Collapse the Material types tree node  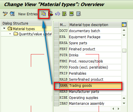point(4,28)
